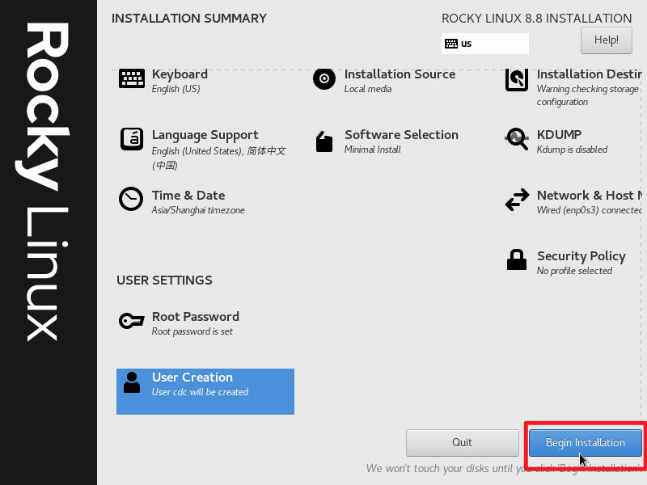Click 'User cdc will be created' text

[x=200, y=392]
